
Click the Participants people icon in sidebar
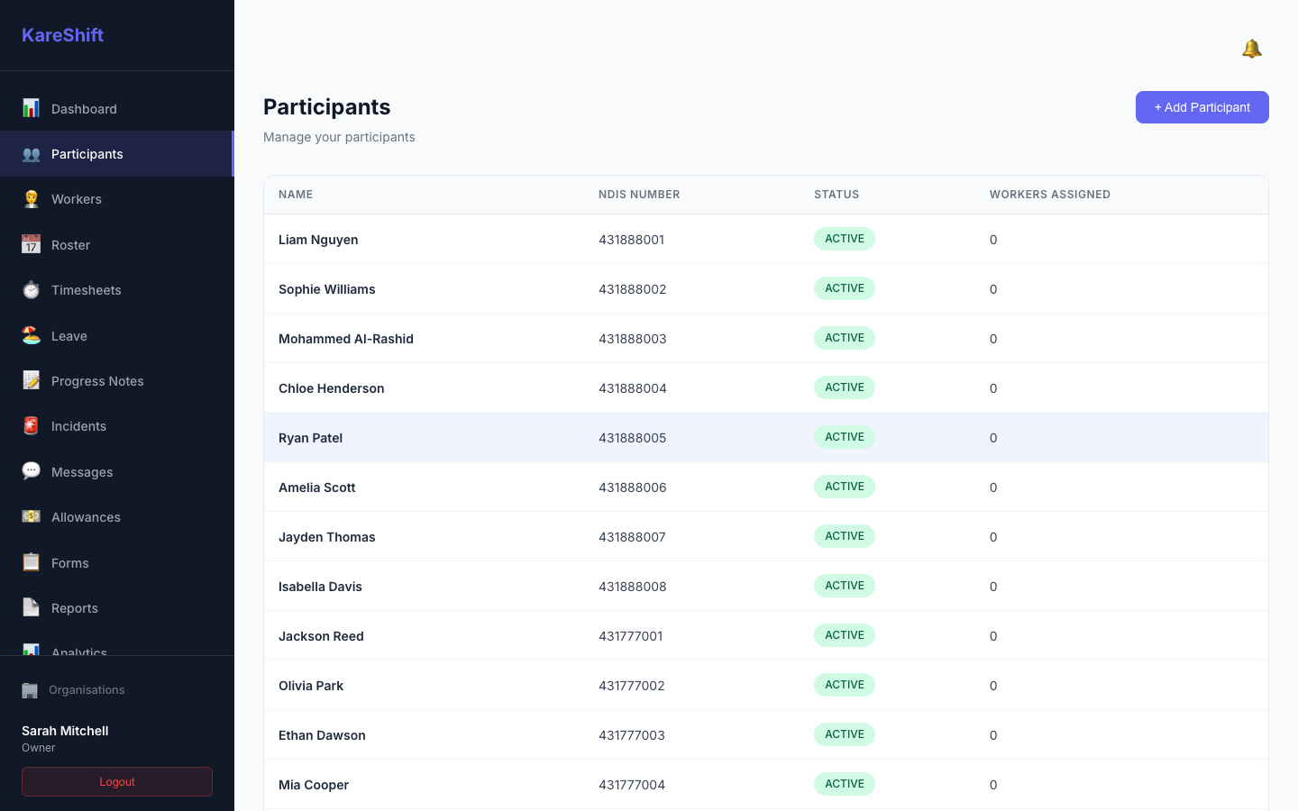31,154
